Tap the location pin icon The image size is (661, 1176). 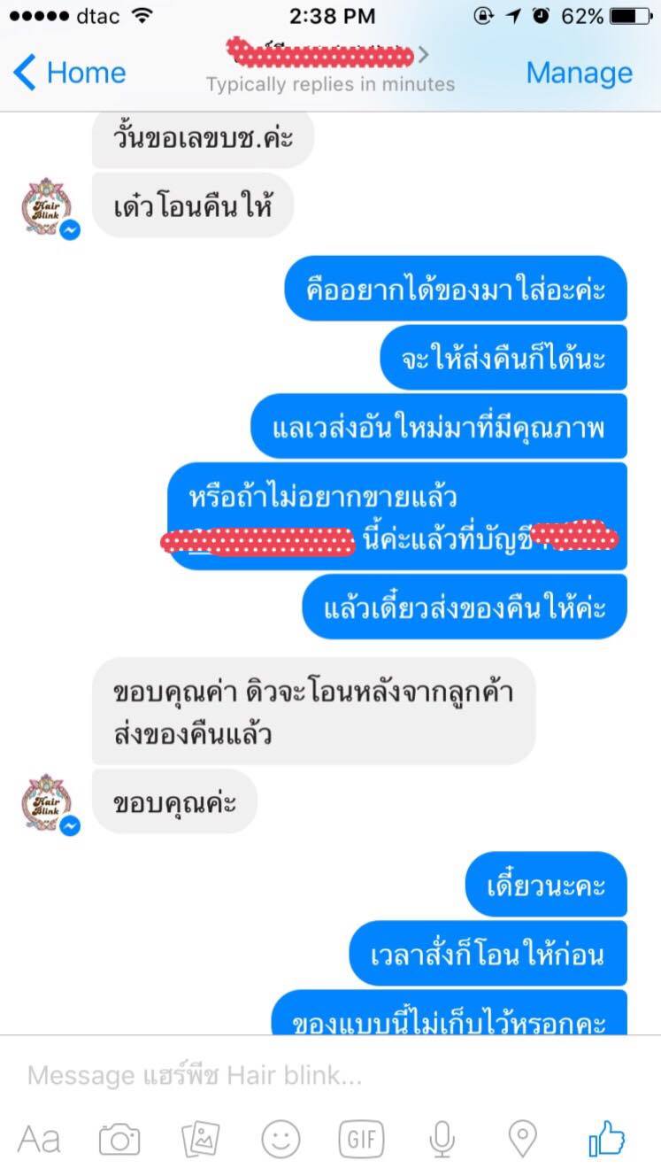[x=523, y=1138]
